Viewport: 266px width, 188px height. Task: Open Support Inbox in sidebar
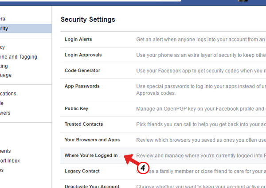click(10, 161)
